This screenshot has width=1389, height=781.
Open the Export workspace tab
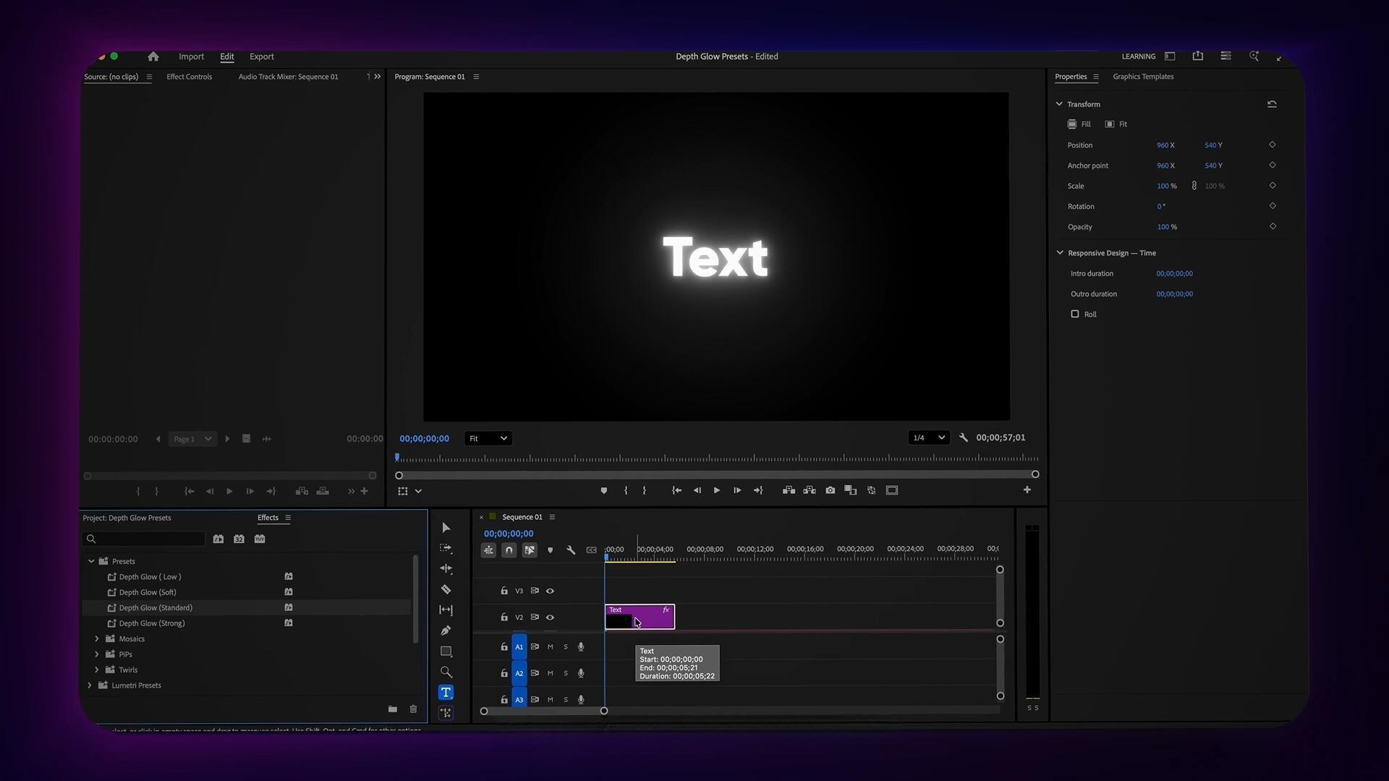[x=261, y=56]
